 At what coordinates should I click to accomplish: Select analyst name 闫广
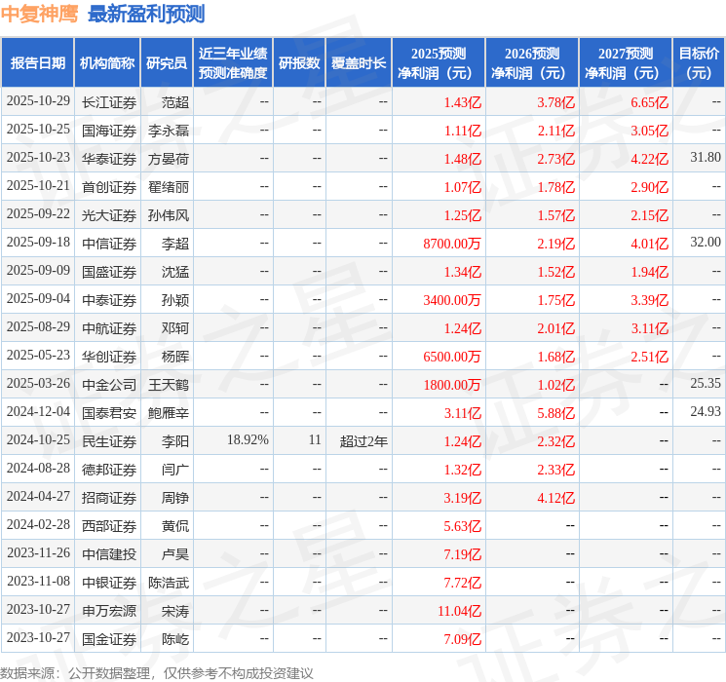click(x=175, y=470)
